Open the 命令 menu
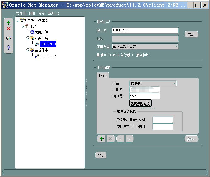Screen dimensions: 210x177 click(x=42, y=13)
